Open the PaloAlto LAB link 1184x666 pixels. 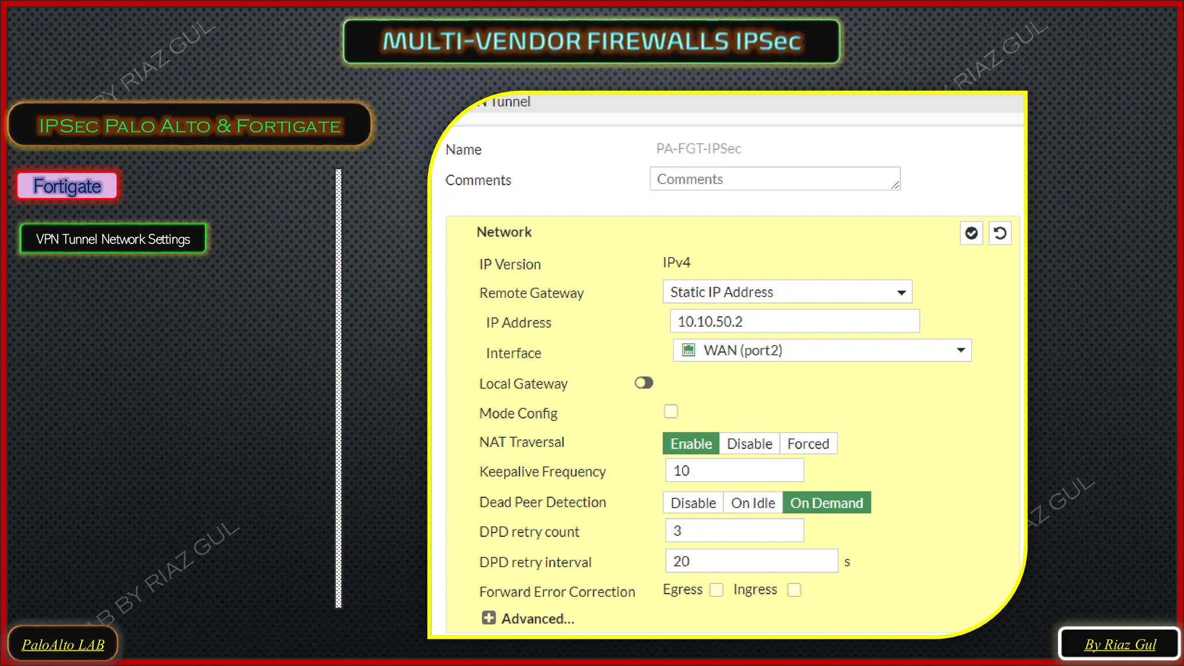[x=63, y=644]
